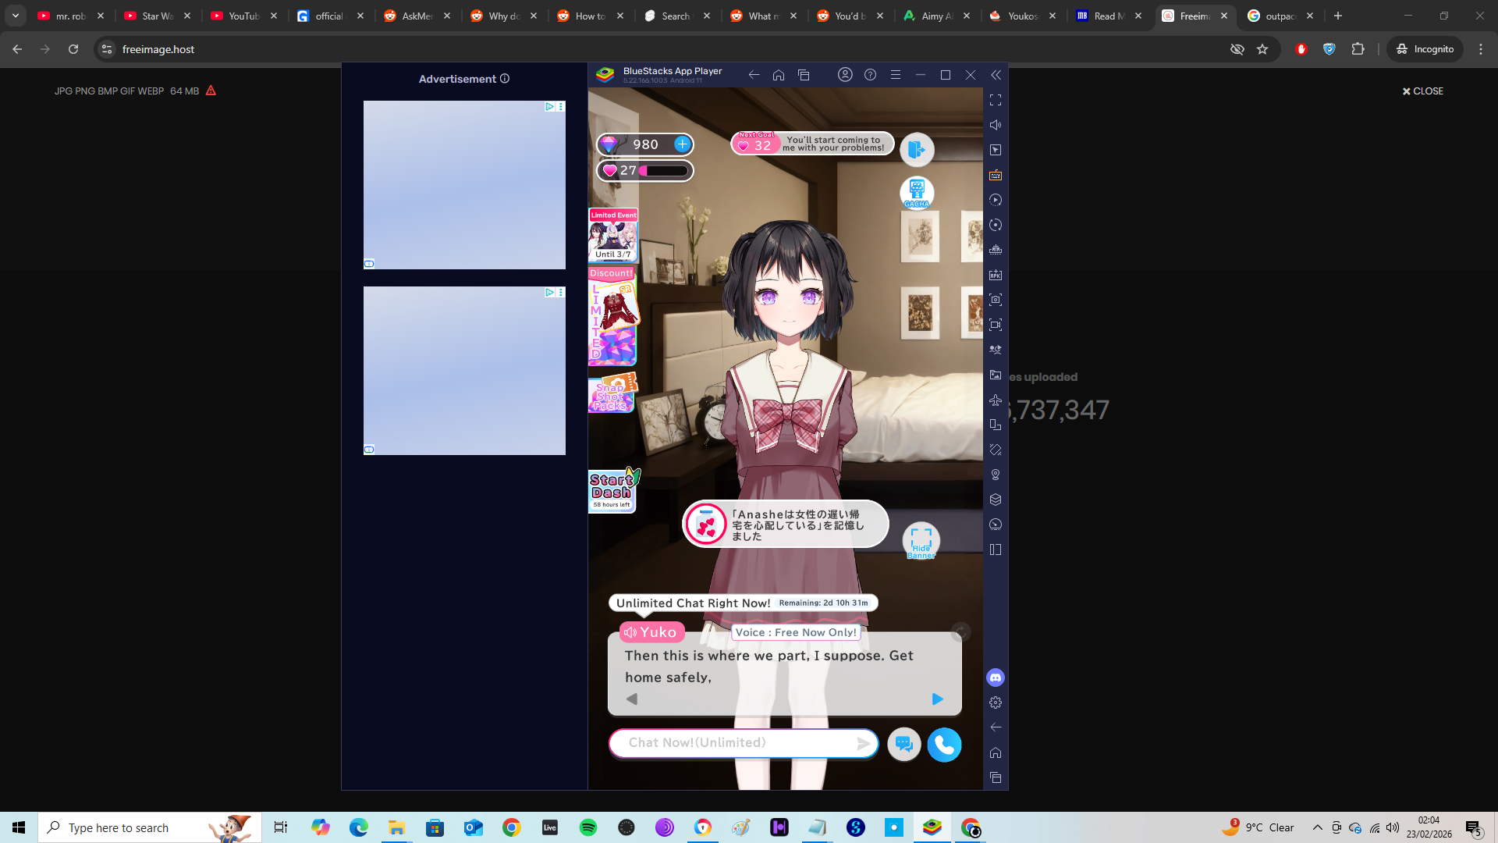Open the Chrome tab search dropdown
The height and width of the screenshot is (843, 1498).
click(x=16, y=16)
